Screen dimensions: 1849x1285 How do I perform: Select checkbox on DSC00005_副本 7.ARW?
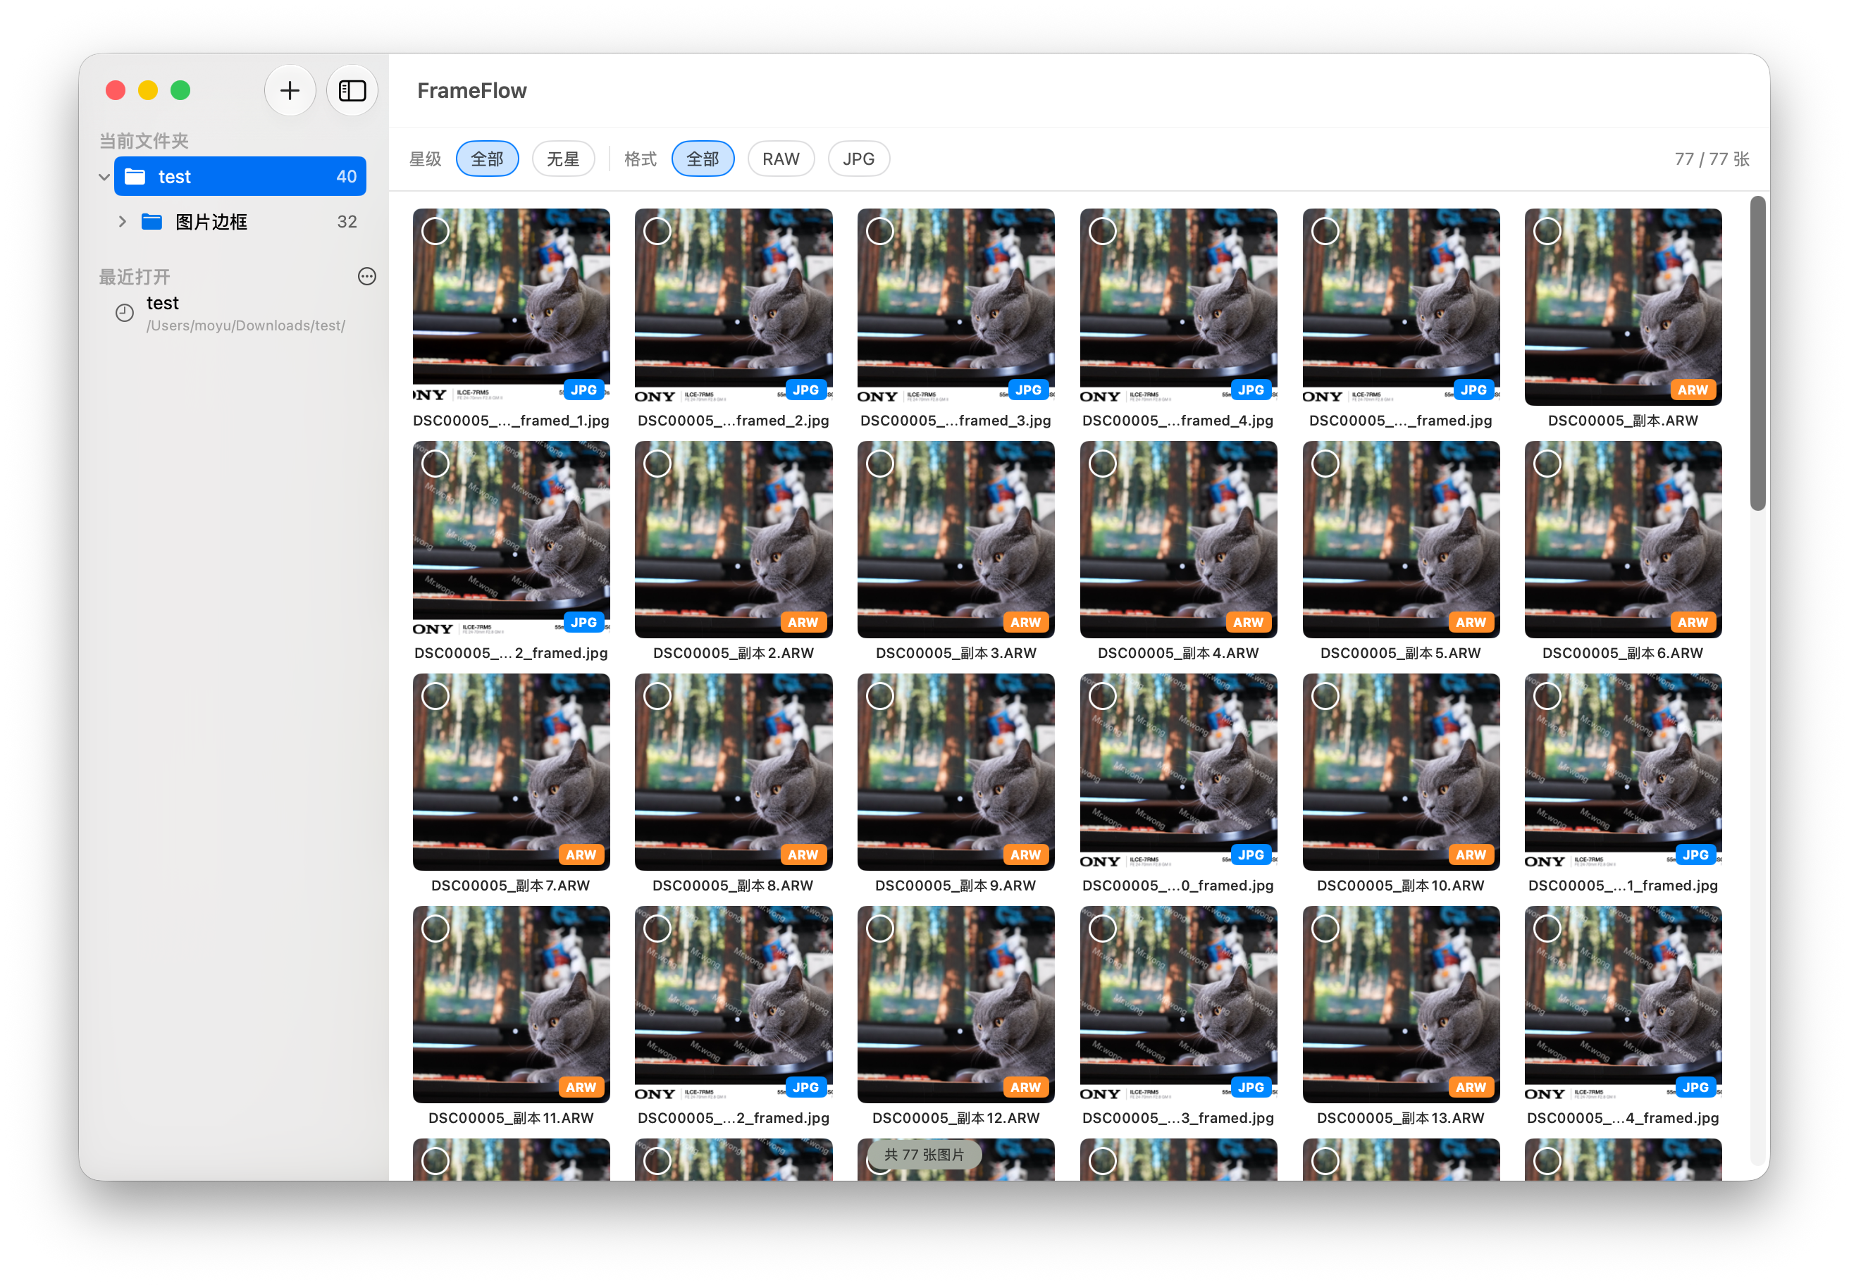[x=435, y=695]
